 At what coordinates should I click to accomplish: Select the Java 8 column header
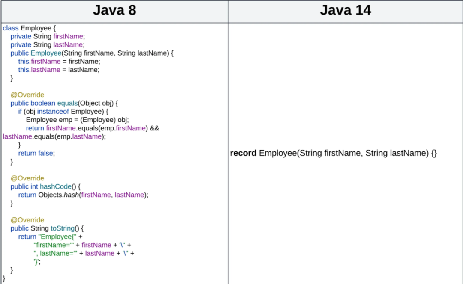coord(114,10)
